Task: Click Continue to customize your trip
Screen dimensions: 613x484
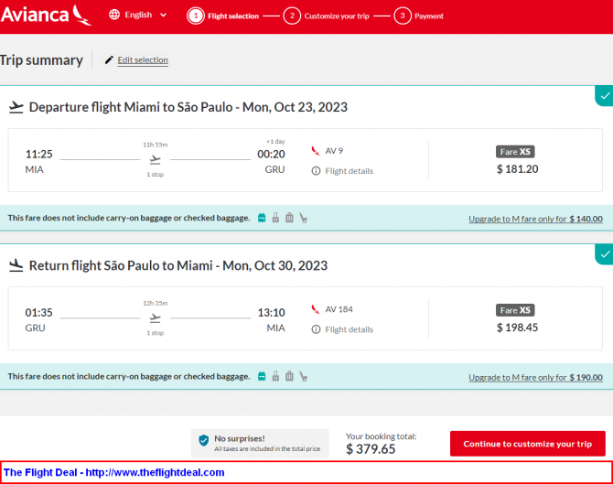Action: 527,444
